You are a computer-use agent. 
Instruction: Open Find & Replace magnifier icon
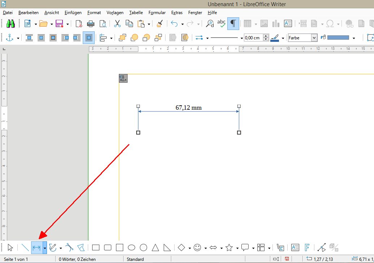(x=210, y=23)
